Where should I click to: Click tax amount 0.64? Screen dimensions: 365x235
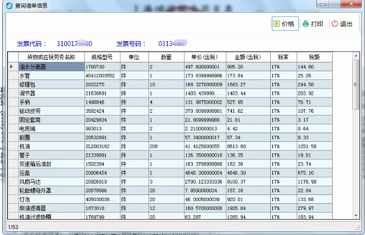[x=314, y=129]
